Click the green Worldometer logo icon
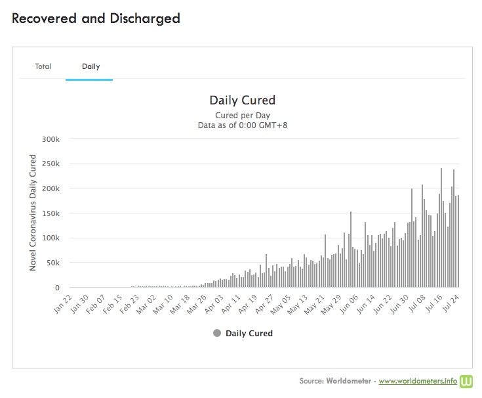The image size is (482, 398). [468, 381]
